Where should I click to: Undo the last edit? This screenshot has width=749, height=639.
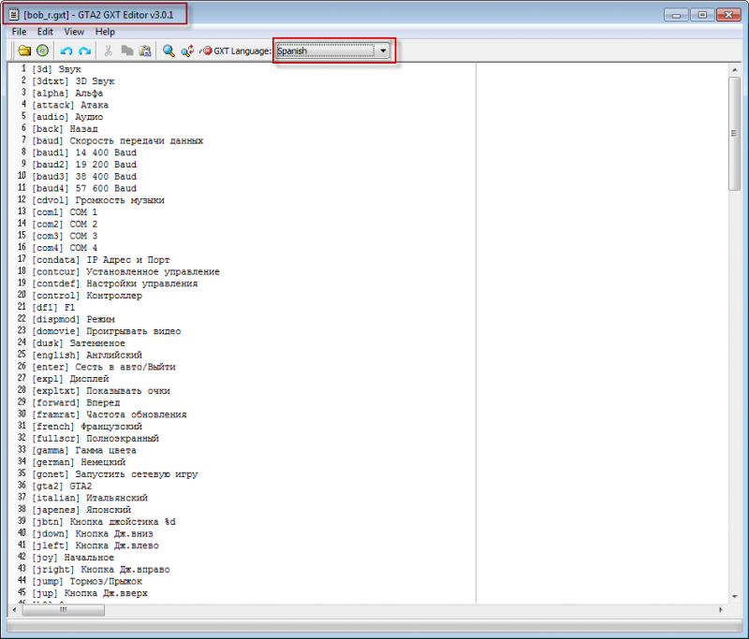click(x=66, y=51)
